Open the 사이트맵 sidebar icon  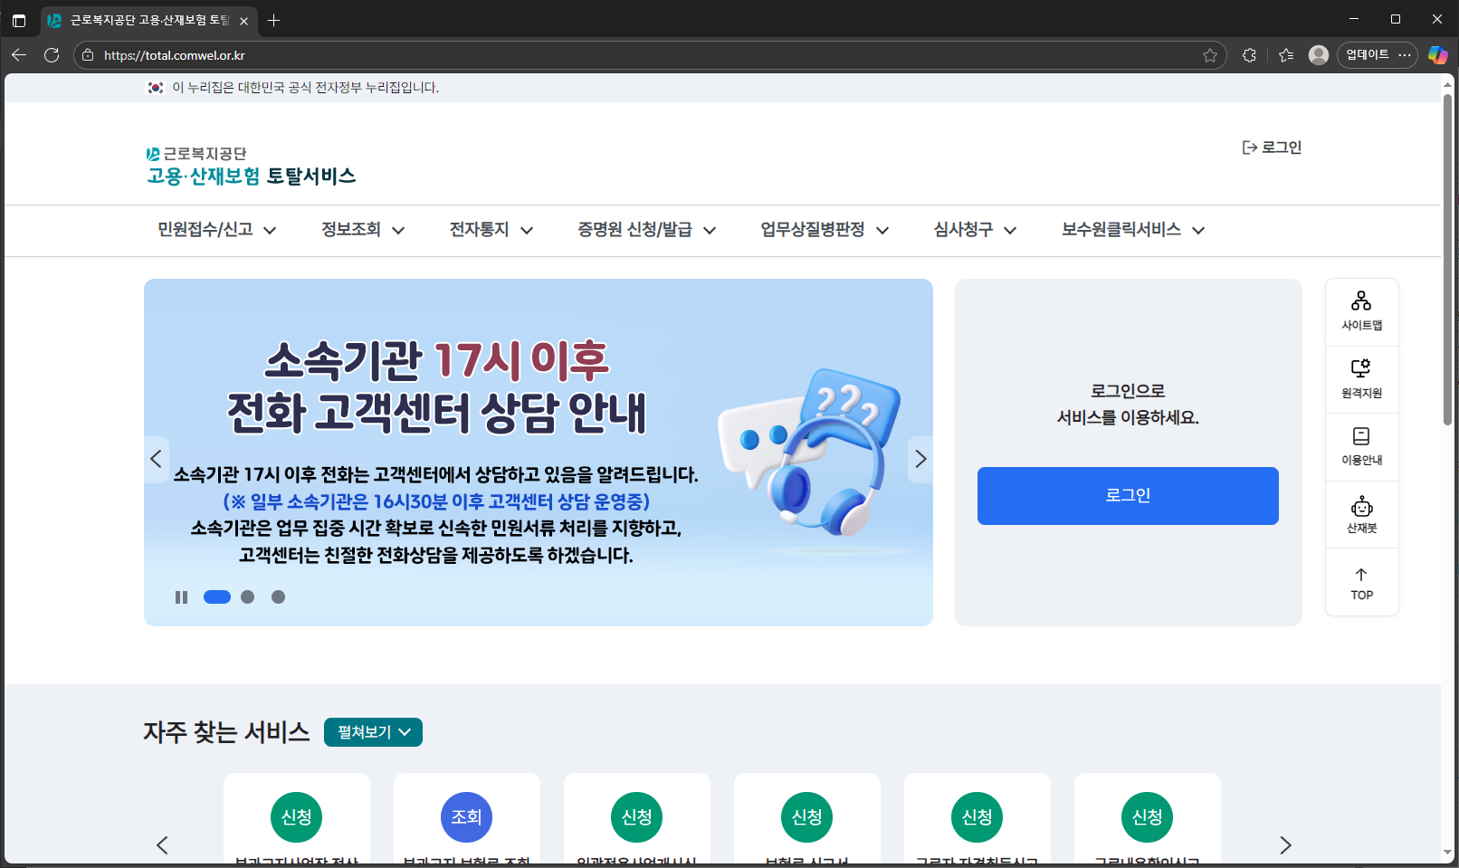point(1361,310)
